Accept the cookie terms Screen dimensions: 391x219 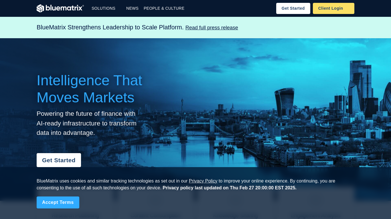click(58, 202)
